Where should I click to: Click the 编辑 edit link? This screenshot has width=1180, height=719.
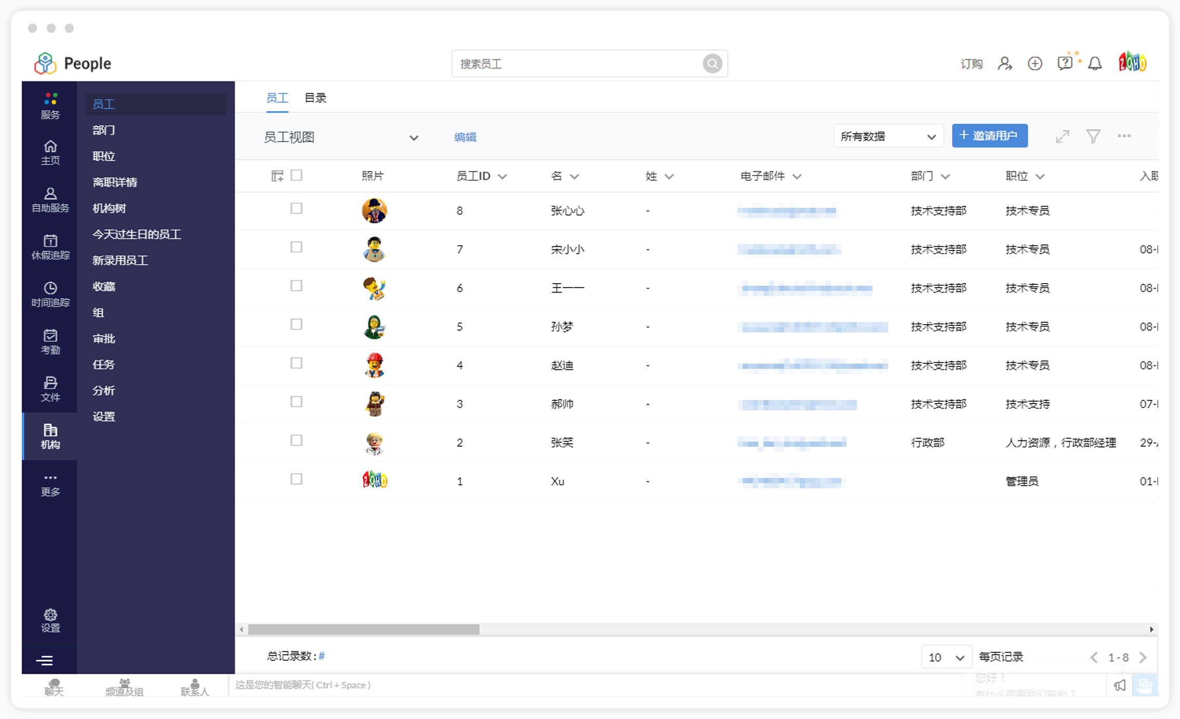(x=465, y=137)
